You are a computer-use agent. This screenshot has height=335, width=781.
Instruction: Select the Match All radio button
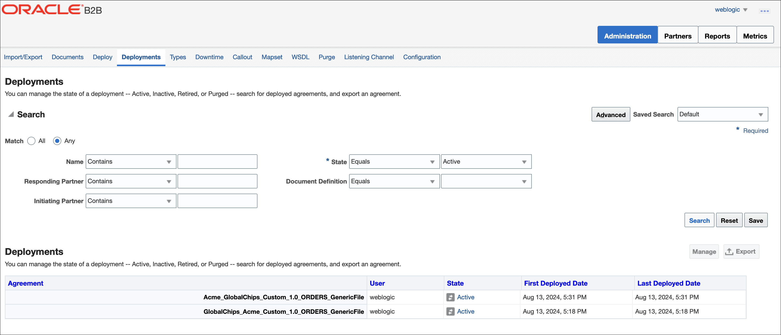[31, 141]
